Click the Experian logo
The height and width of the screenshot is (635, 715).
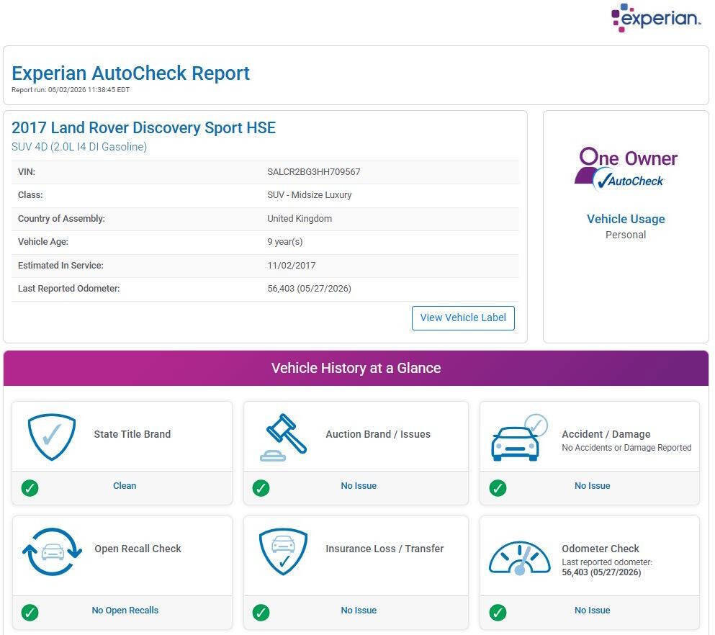656,18
